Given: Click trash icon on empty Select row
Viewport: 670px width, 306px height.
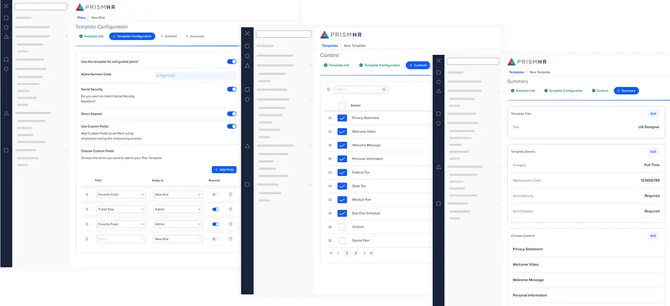Looking at the screenshot, I should 231,239.
